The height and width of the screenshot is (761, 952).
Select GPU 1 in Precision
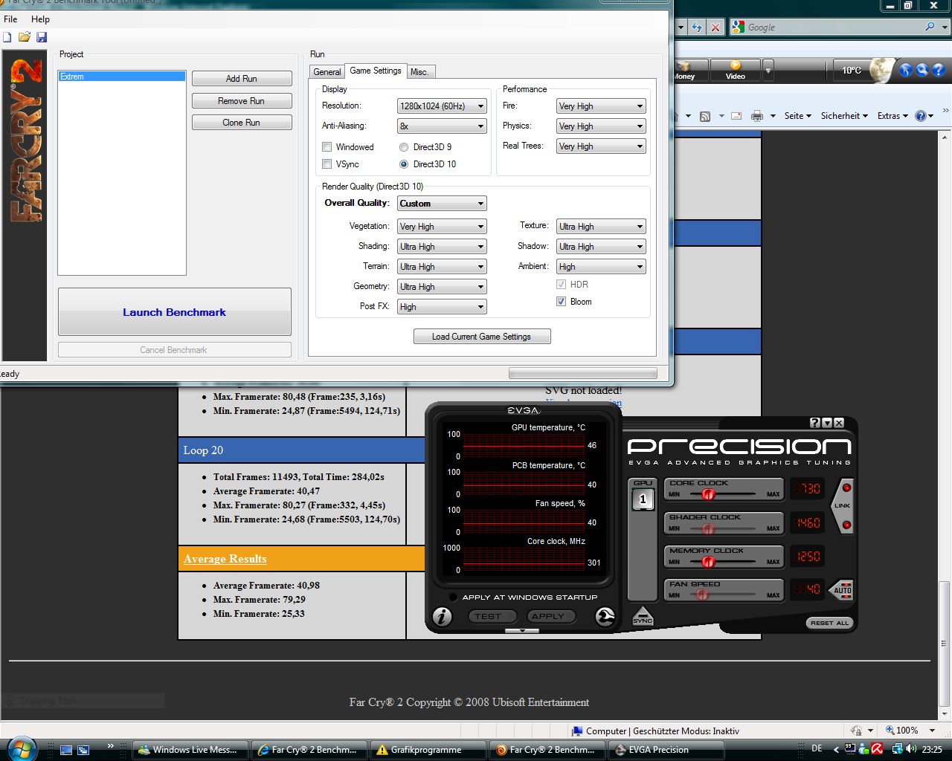click(x=643, y=500)
